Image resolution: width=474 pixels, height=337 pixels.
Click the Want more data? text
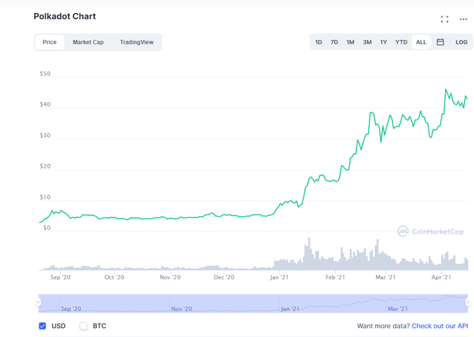pos(384,326)
